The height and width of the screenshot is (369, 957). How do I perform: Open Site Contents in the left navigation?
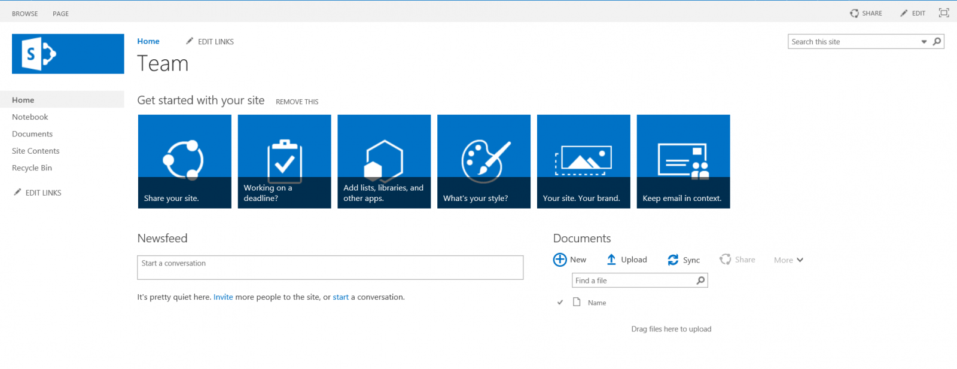pyautogui.click(x=36, y=151)
